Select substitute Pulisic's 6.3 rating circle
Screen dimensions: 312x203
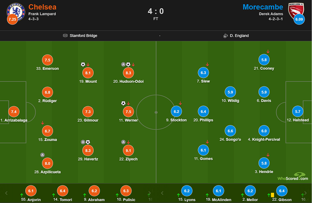[126, 191]
